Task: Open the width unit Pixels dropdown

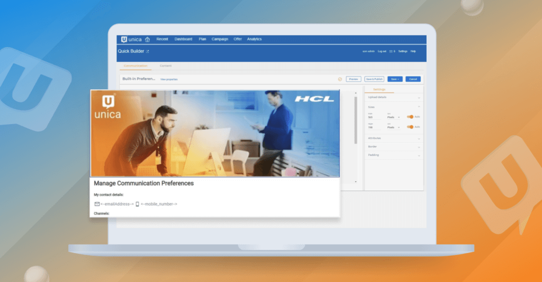Action: pos(393,117)
